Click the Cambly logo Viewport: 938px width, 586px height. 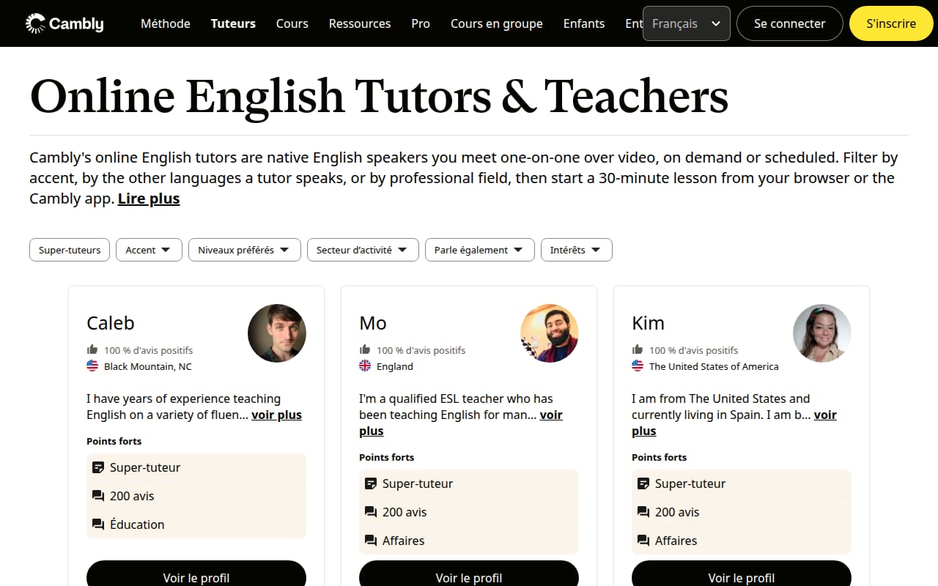tap(64, 23)
